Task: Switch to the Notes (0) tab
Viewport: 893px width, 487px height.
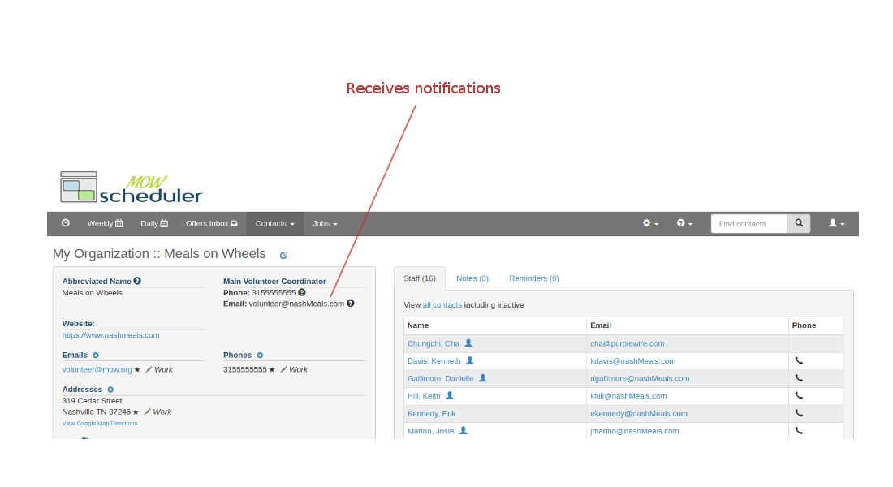Action: coord(472,278)
